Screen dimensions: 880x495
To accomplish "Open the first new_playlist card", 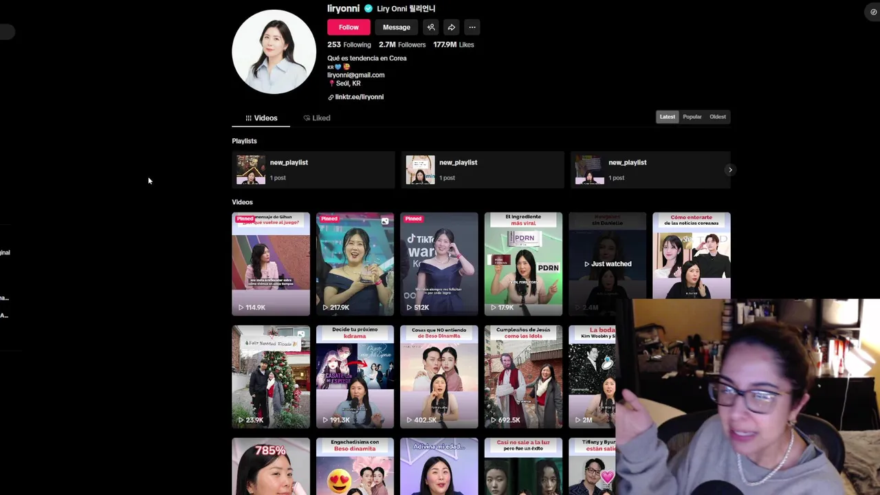I will coord(313,170).
